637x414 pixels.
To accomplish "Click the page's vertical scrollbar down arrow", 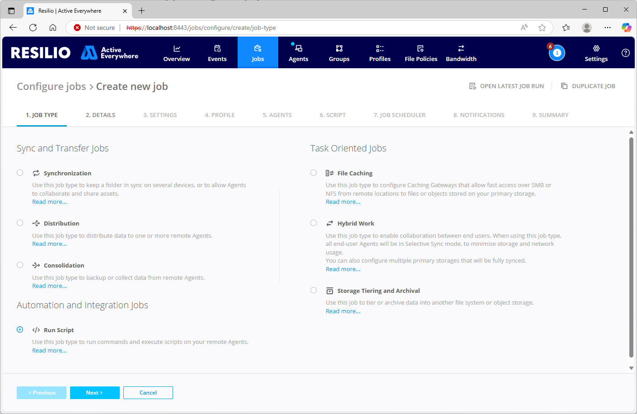I will [x=631, y=368].
